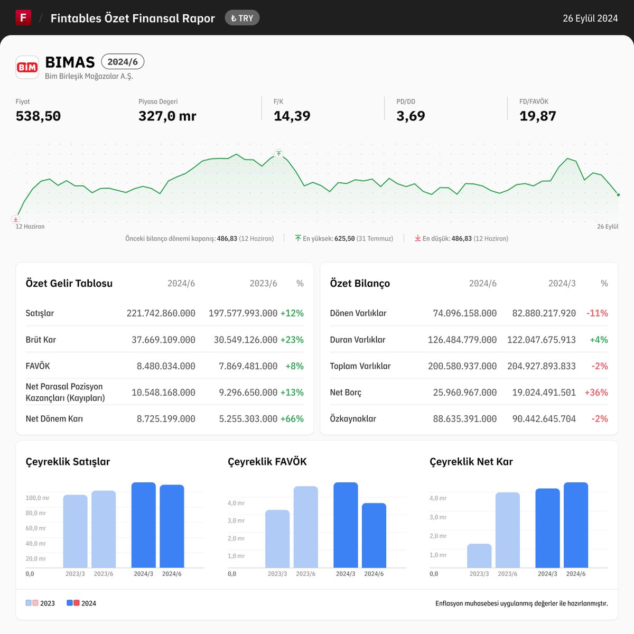Select the lowest-price marker at chart start
The width and height of the screenshot is (634, 634).
tap(16, 219)
